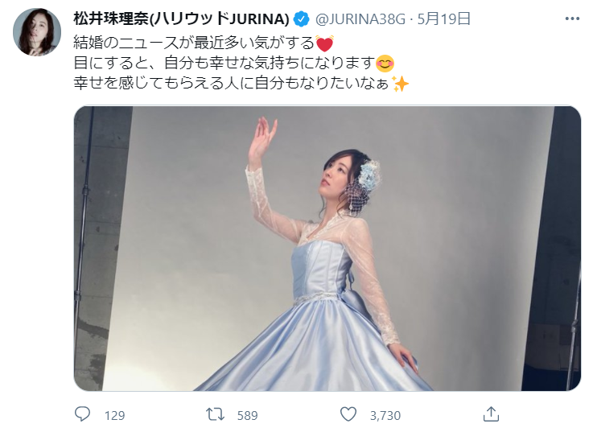Click the tweet line starting 目にすると
593x432 pixels.
pos(233,64)
